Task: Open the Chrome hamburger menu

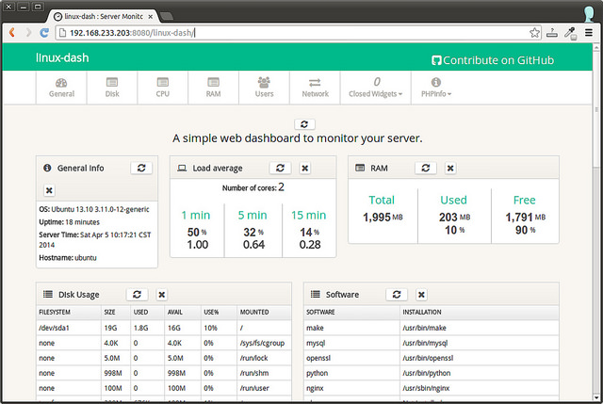Action: click(589, 33)
